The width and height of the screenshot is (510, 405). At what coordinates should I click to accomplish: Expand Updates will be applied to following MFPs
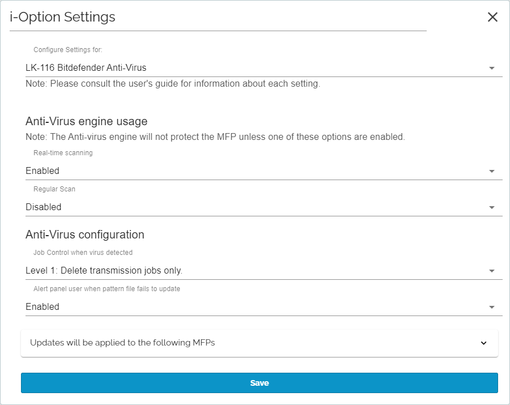[x=259, y=343]
